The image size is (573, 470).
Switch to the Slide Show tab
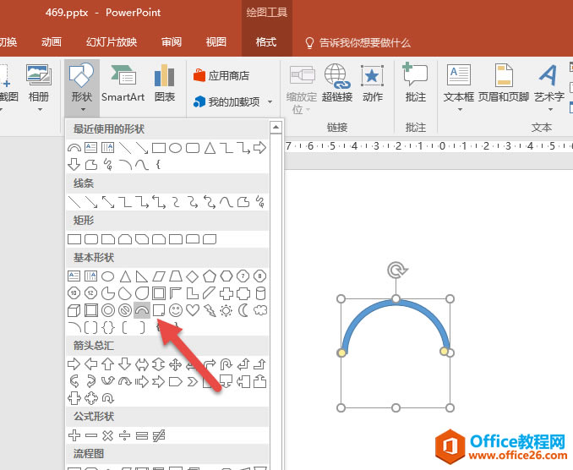pyautogui.click(x=112, y=42)
